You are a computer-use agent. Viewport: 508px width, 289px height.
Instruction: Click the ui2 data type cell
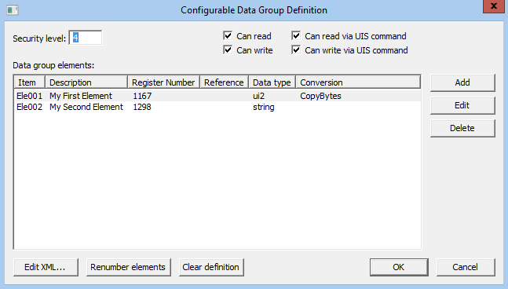pyautogui.click(x=259, y=96)
